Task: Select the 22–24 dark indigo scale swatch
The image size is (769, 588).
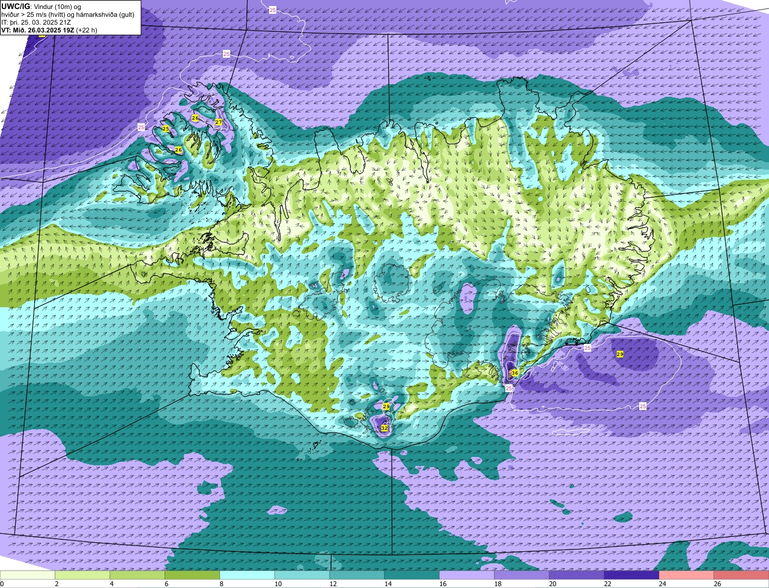Action: pos(632,575)
